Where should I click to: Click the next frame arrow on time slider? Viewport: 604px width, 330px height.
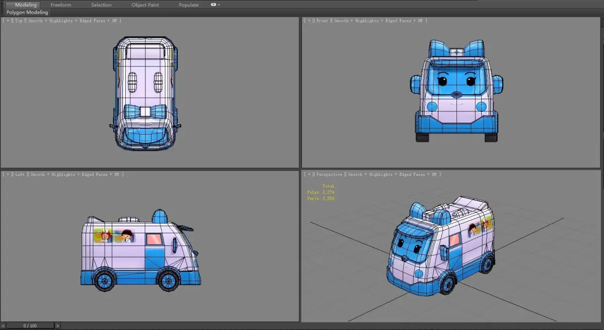tap(58, 326)
